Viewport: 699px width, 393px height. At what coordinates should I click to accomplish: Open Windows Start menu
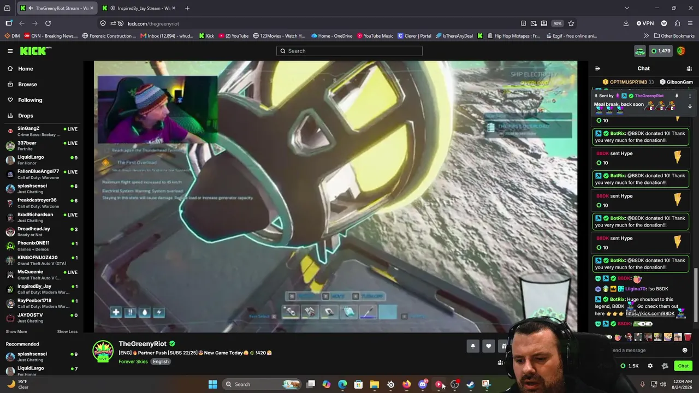click(212, 384)
